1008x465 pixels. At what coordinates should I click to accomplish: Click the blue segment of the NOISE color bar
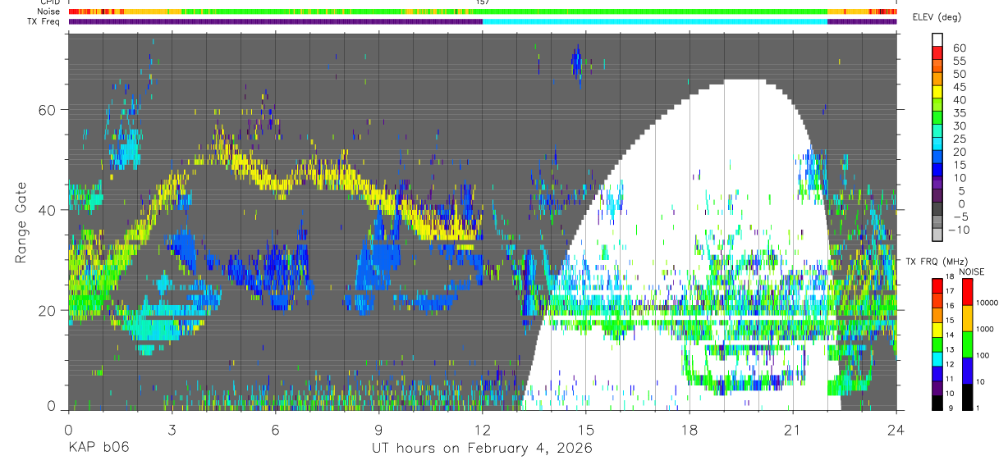click(968, 370)
